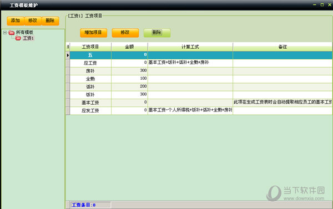The width and height of the screenshot is (333, 209).
Task: Click the 基本工资 remark cell
Action: [282, 103]
